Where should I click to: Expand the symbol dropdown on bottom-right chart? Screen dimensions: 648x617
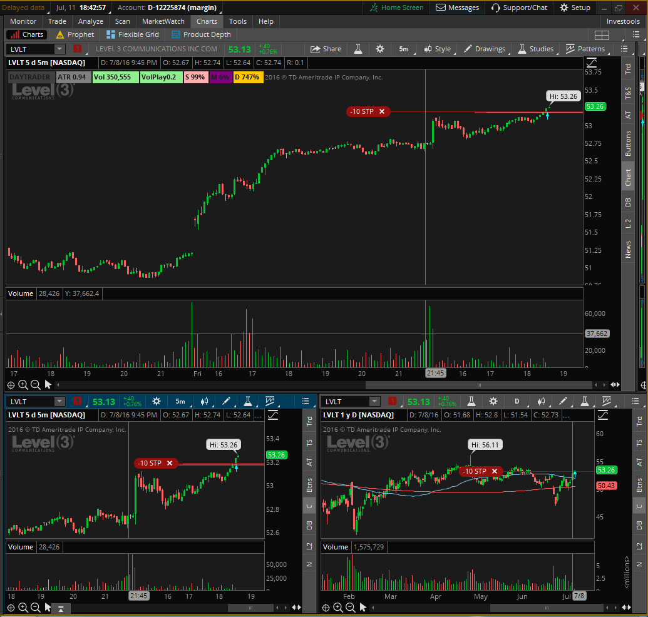374,401
